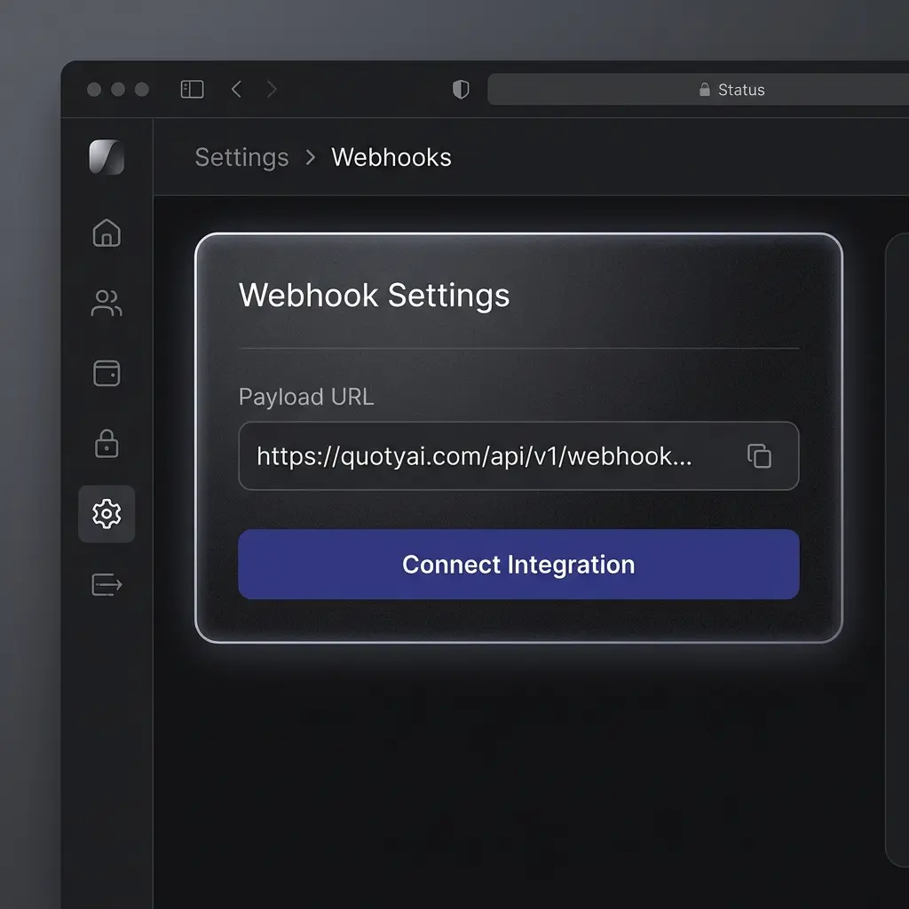Select the padlock security icon in the sidebar
The height and width of the screenshot is (909, 909).
pos(107,443)
